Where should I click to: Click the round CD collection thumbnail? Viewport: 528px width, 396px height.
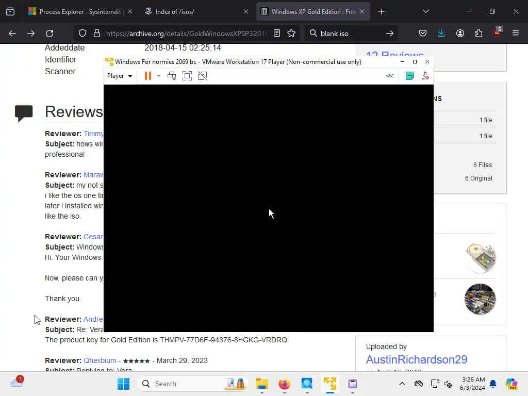[x=480, y=299]
